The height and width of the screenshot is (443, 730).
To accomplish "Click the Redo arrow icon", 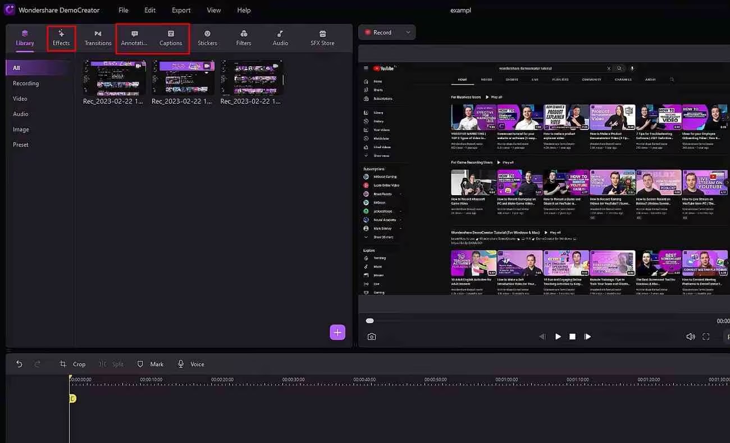I will click(38, 364).
